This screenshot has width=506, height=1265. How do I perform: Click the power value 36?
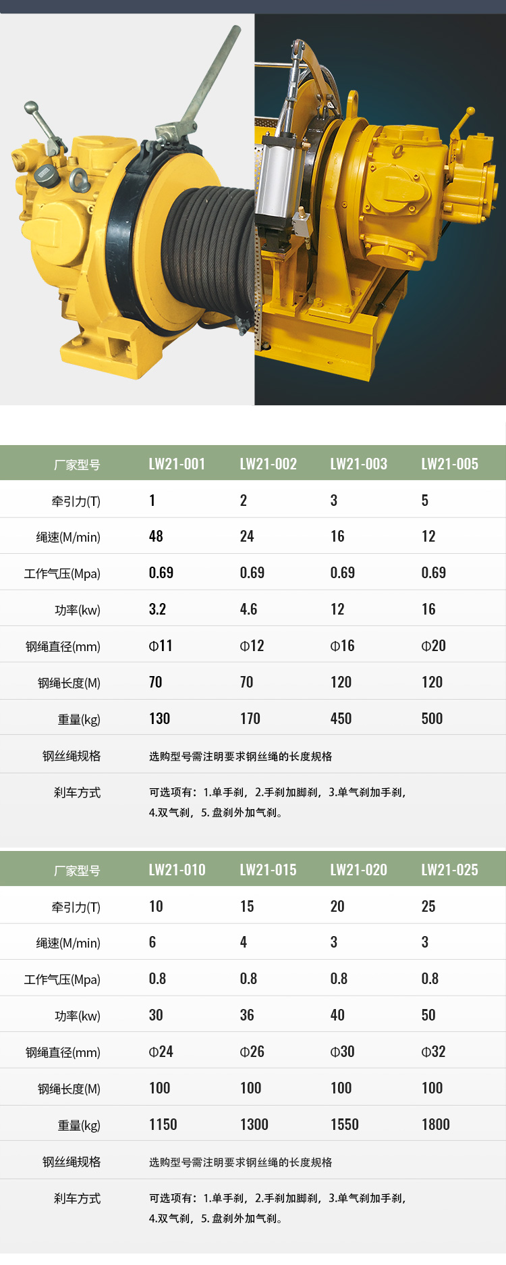tap(247, 1015)
